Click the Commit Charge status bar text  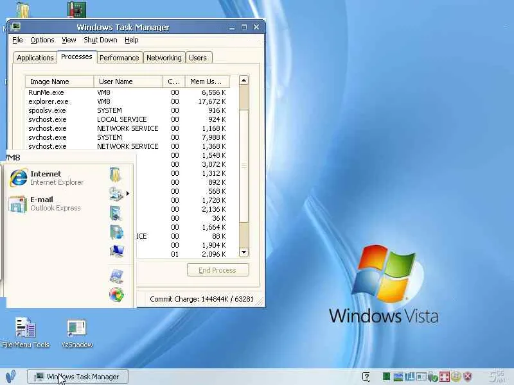pos(201,299)
